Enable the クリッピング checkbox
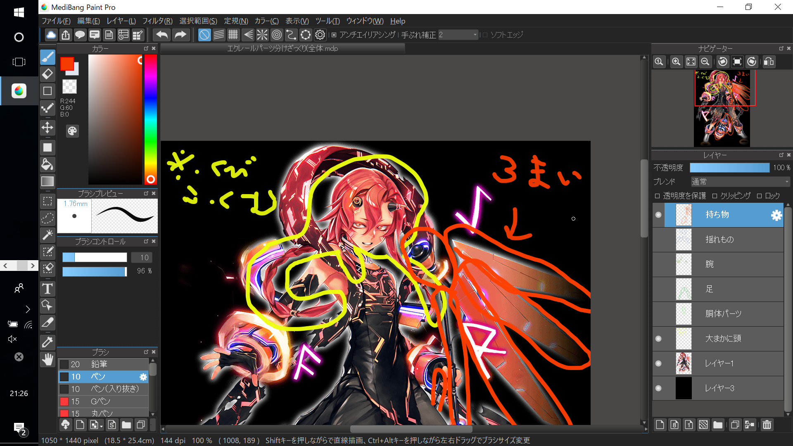This screenshot has width=793, height=446. tap(715, 196)
